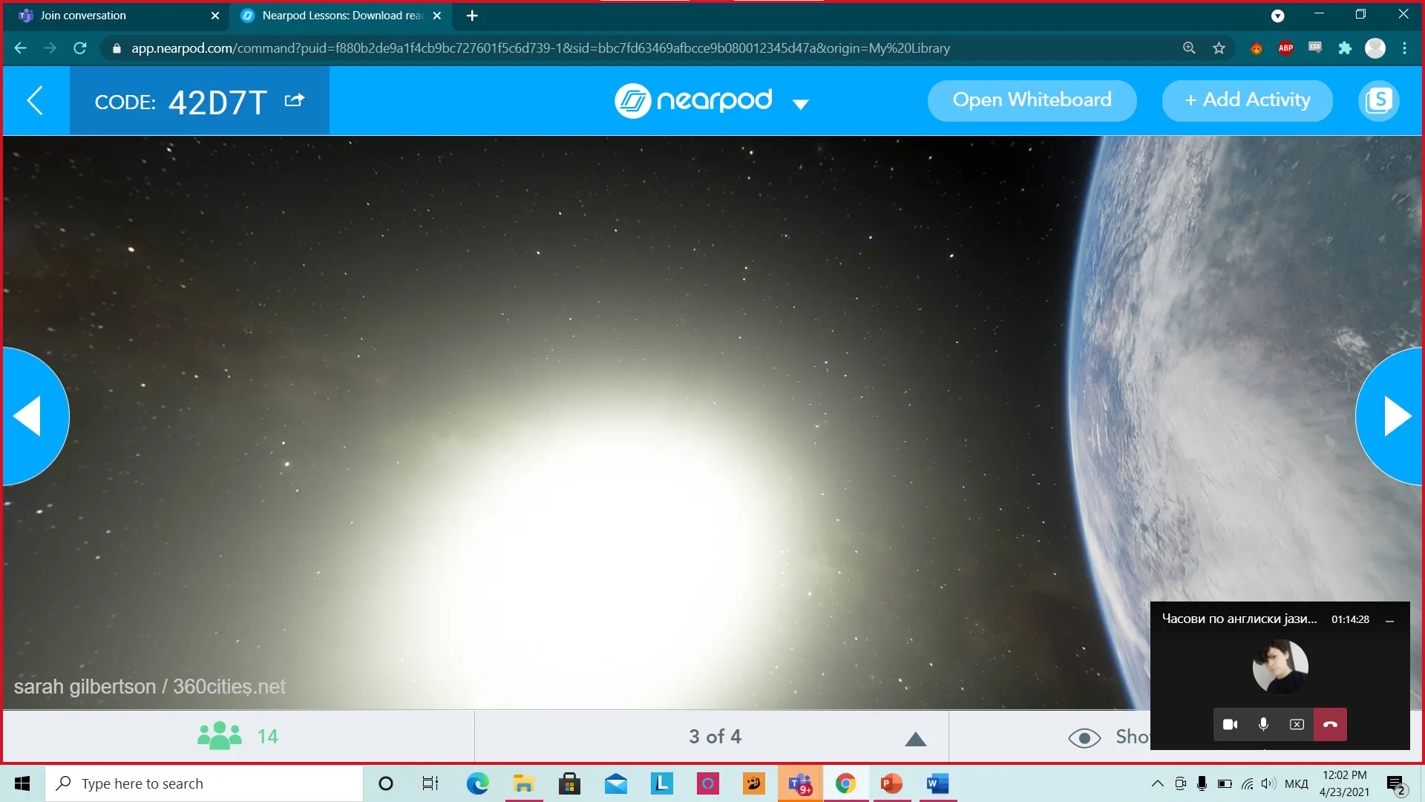This screenshot has width=1425, height=802.
Task: Open the Wi-Fi network tray icon
Action: coord(1247,783)
